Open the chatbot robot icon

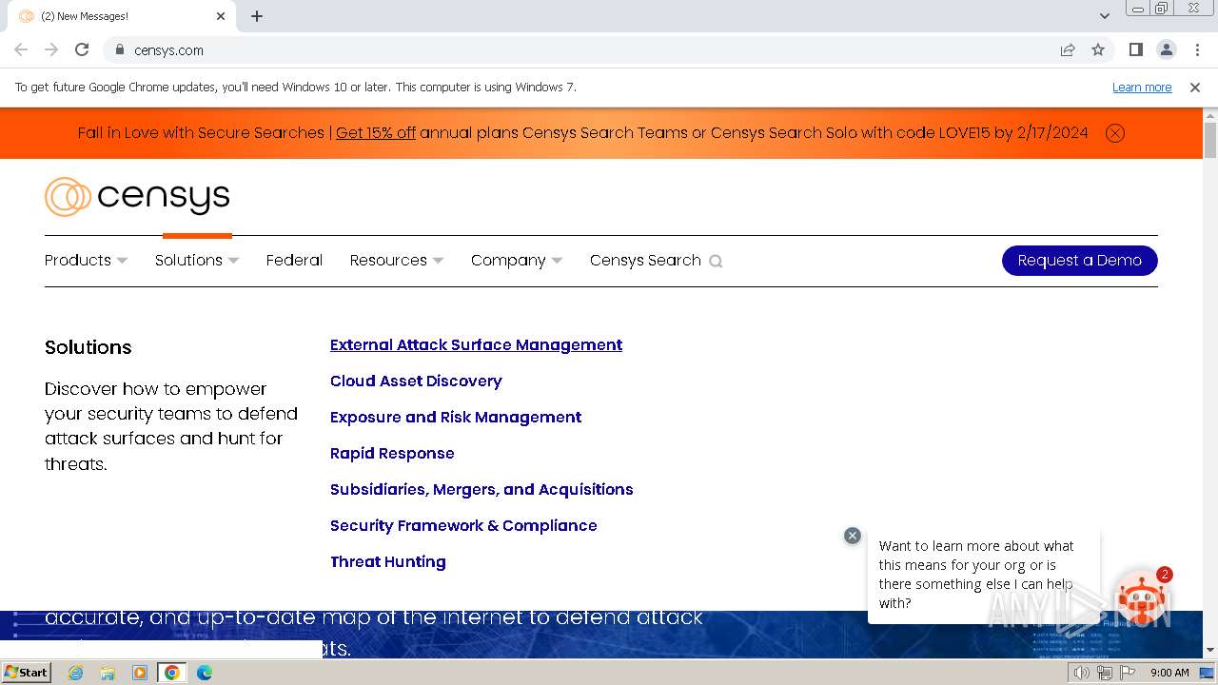coord(1141,599)
